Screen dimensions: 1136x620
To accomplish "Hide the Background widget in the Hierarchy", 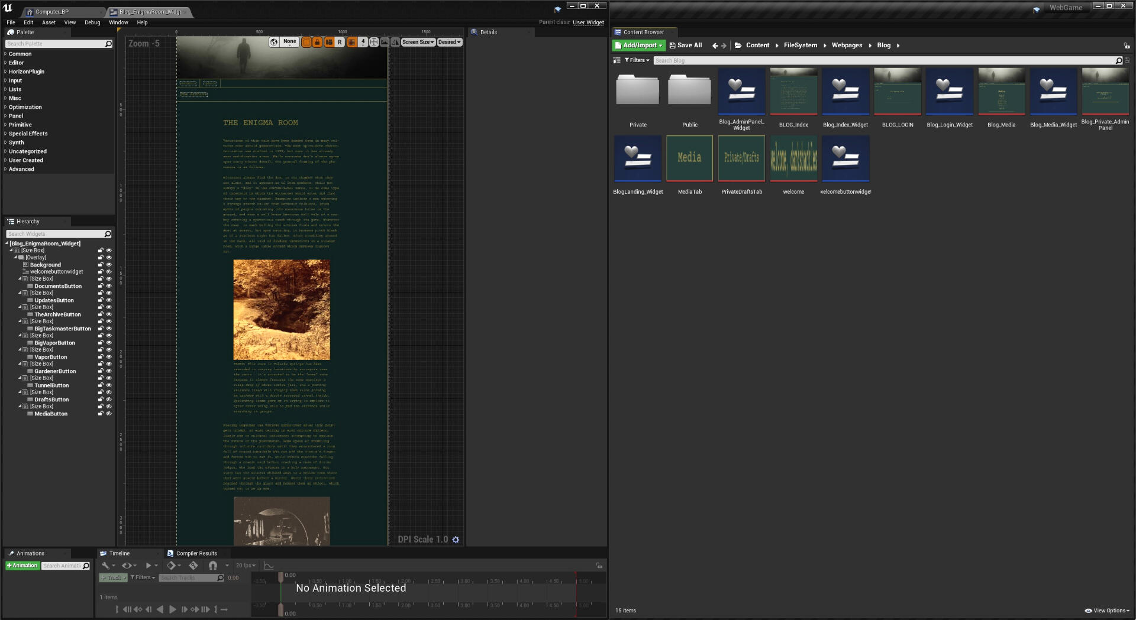I will click(x=109, y=265).
